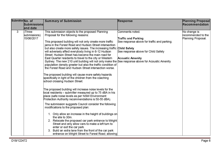This screenshot has width=219, height=155.
Task: Select submitter number 3 cell
Action: [17, 32]
